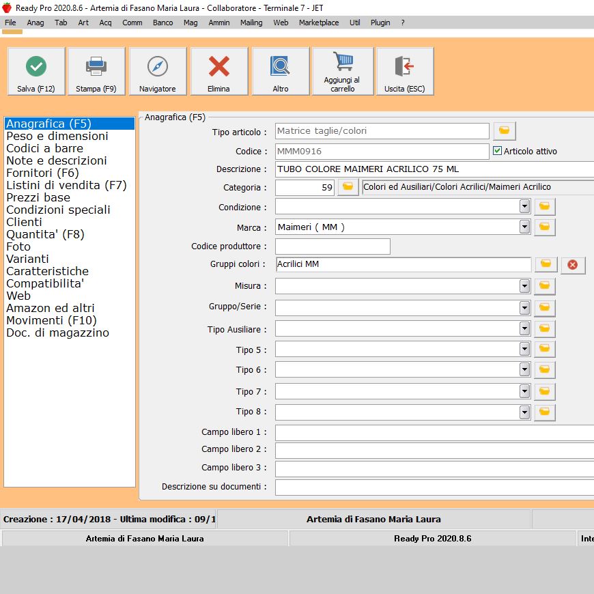Viewport: 594px width, 594px height.
Task: Go to Codici a barre section
Action: (44, 148)
